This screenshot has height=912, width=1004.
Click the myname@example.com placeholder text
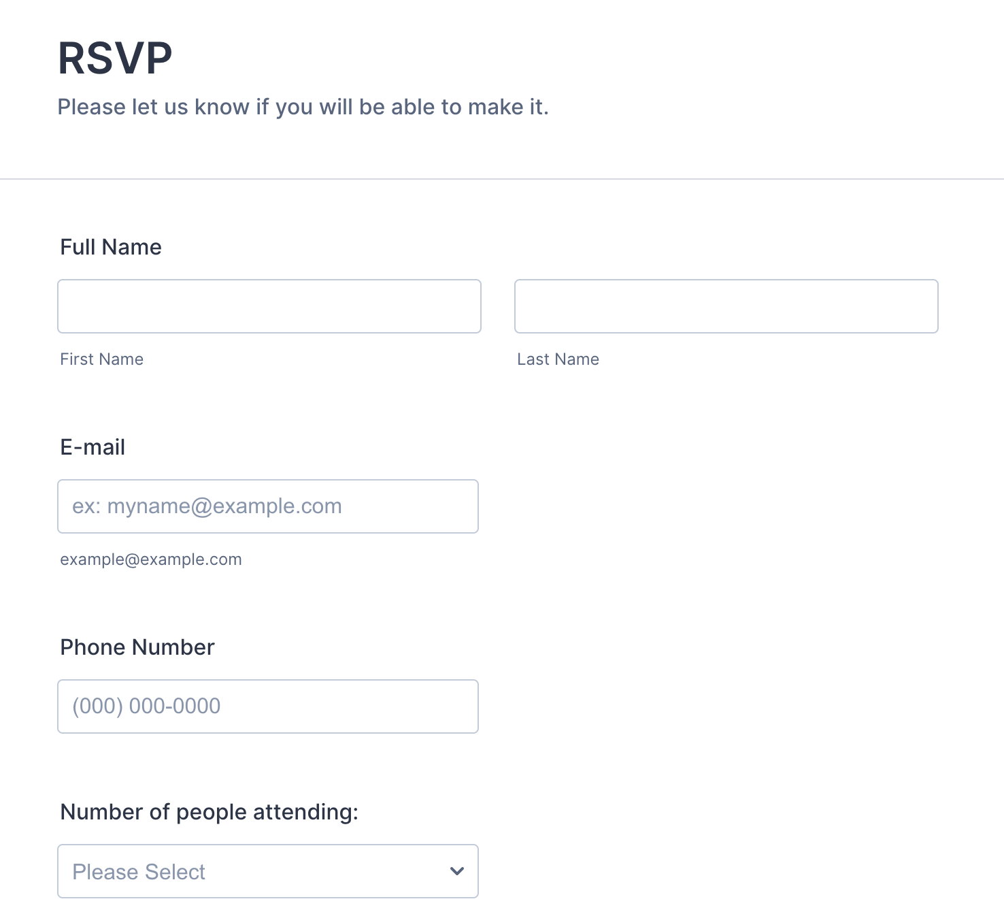[x=207, y=506]
